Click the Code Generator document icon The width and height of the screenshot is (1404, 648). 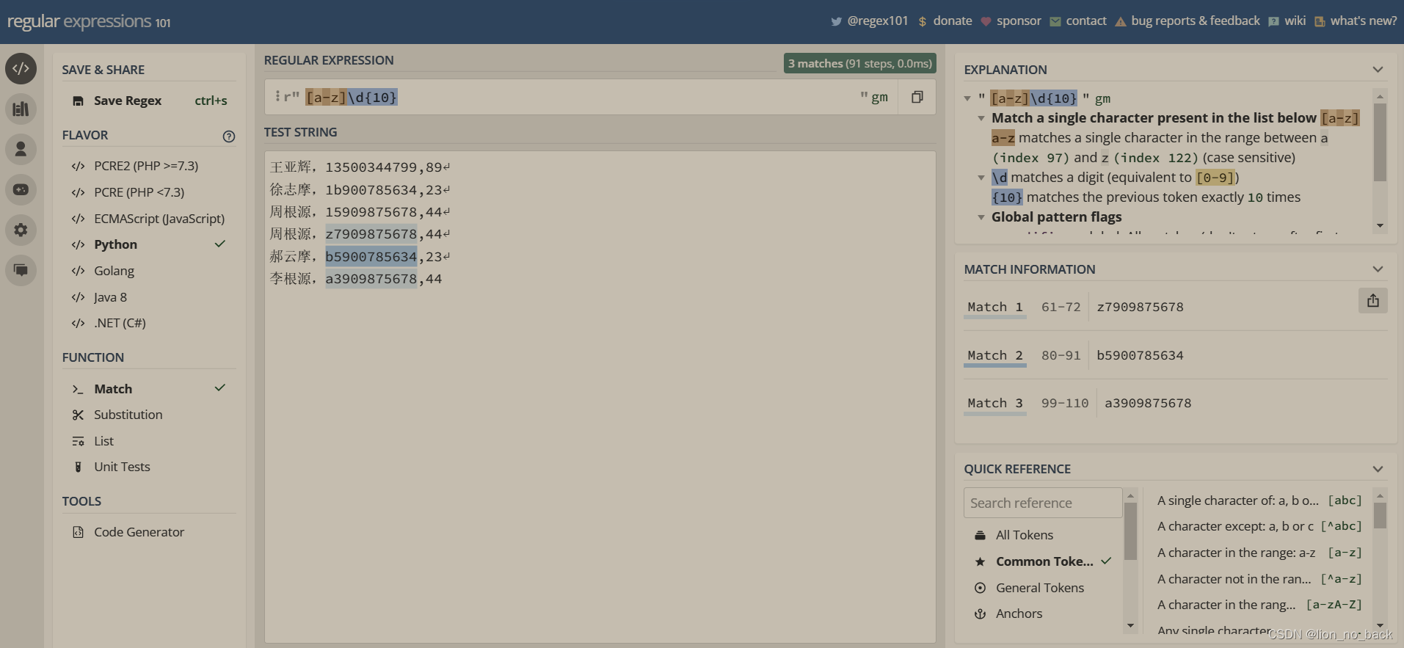click(78, 533)
